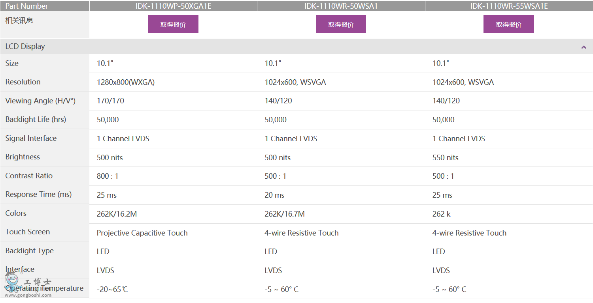Click the LCD Display section header text
Screen dimensions: 593x303
pos(25,47)
